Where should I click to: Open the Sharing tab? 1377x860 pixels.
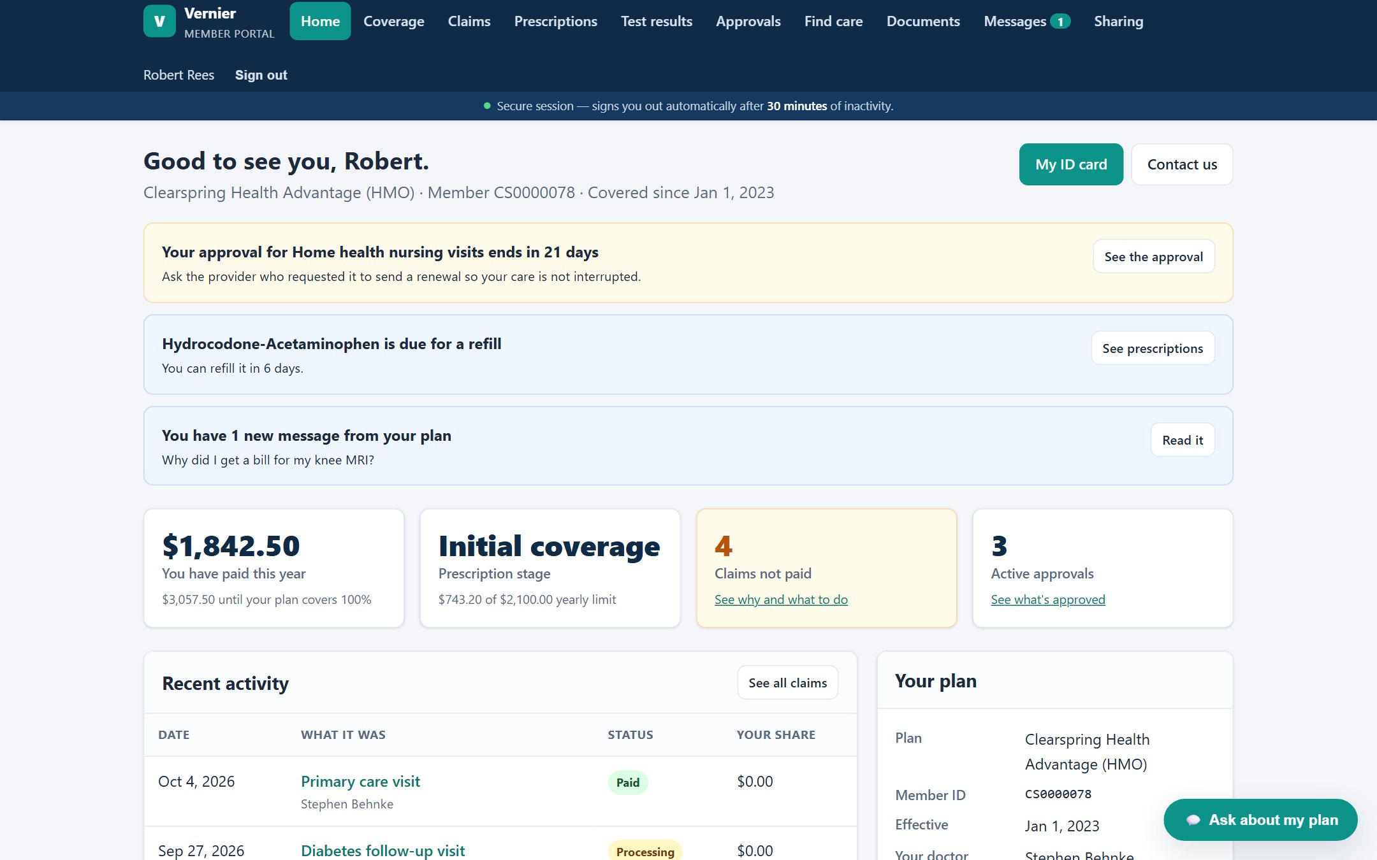click(1118, 21)
